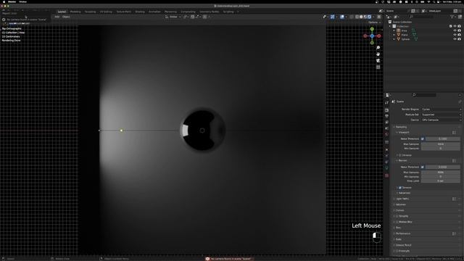The height and width of the screenshot is (261, 464).
Task: Open the outliner filter popover
Action: [x=452, y=17]
